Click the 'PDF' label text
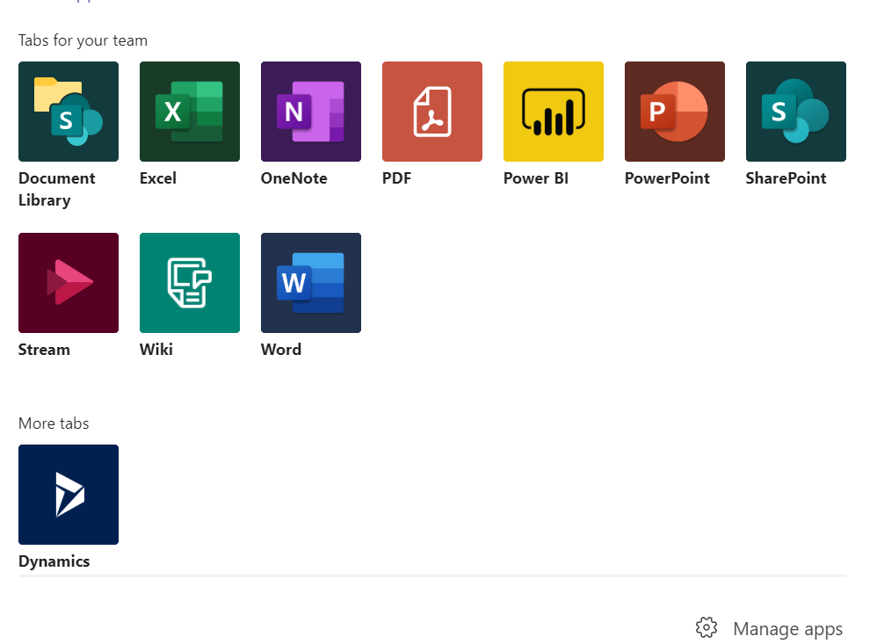This screenshot has width=884, height=644. (x=396, y=178)
